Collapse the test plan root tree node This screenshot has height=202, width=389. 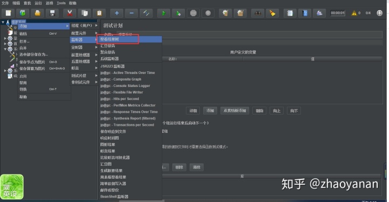coord(3,22)
